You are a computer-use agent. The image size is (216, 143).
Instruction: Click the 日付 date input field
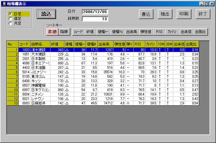pos(95,12)
